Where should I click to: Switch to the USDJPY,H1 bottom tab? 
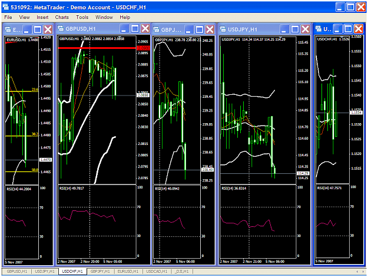click(45, 271)
